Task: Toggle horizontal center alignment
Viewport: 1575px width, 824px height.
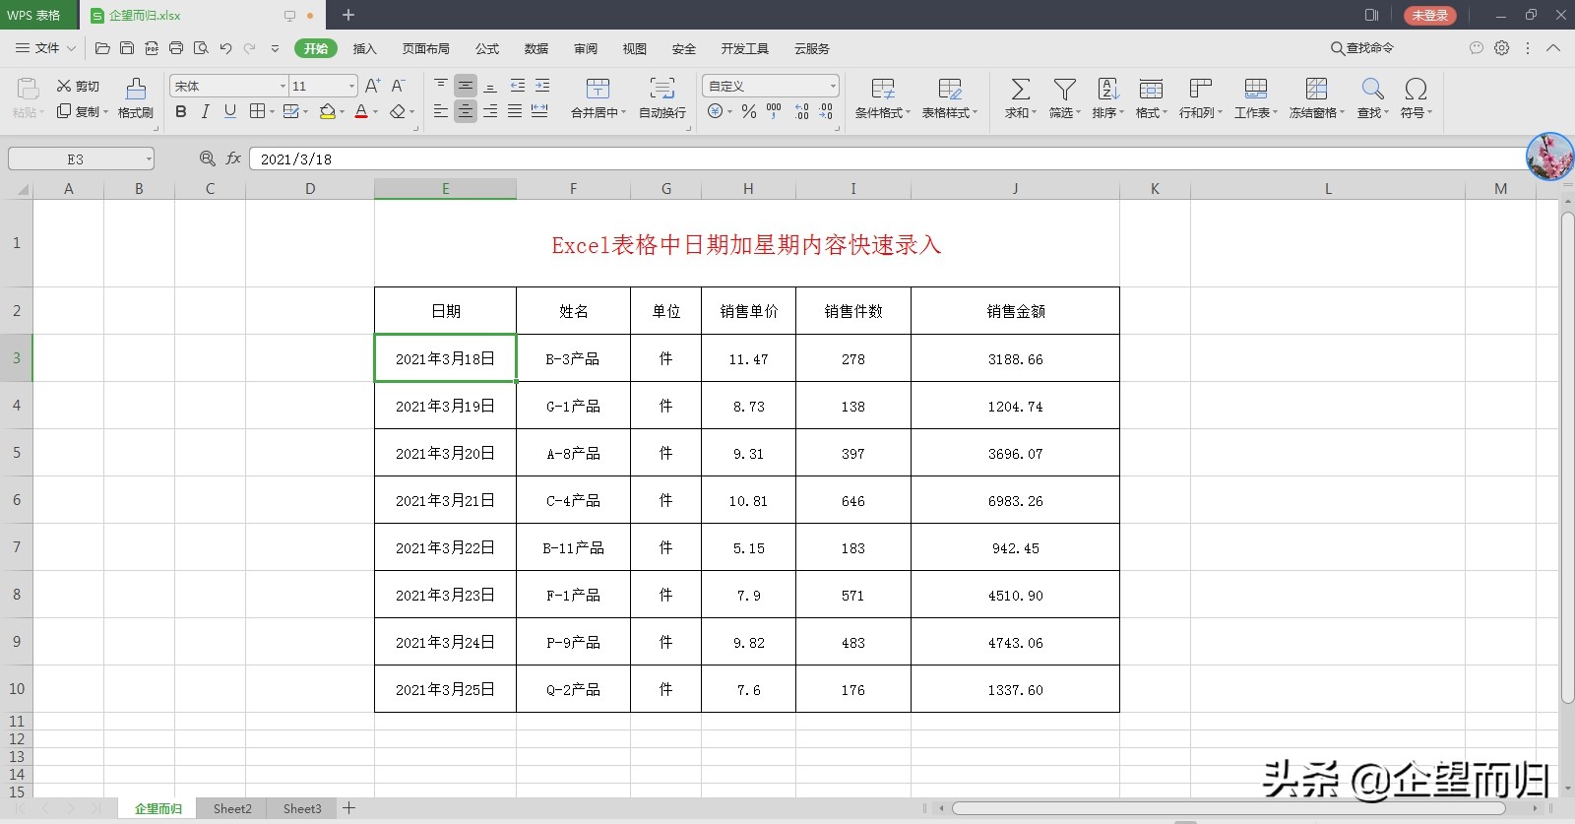Action: (x=466, y=111)
